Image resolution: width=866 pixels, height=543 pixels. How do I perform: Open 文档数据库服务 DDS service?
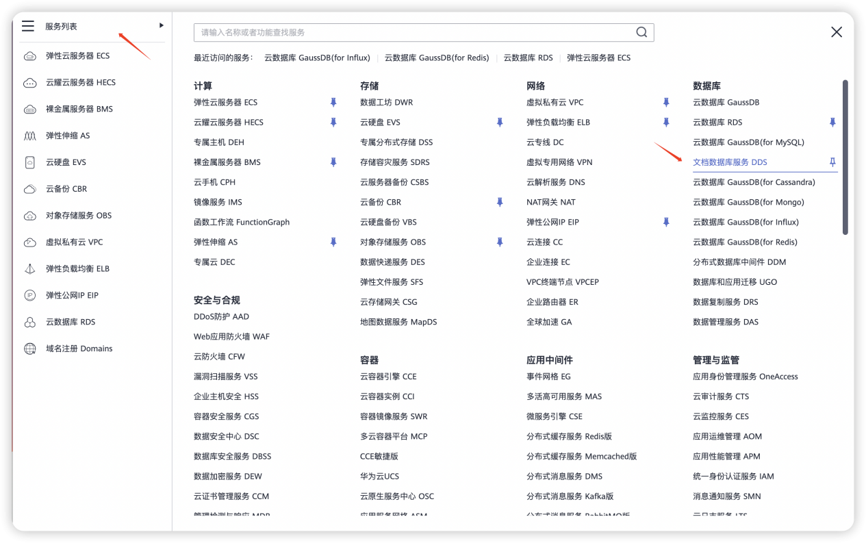(x=730, y=162)
